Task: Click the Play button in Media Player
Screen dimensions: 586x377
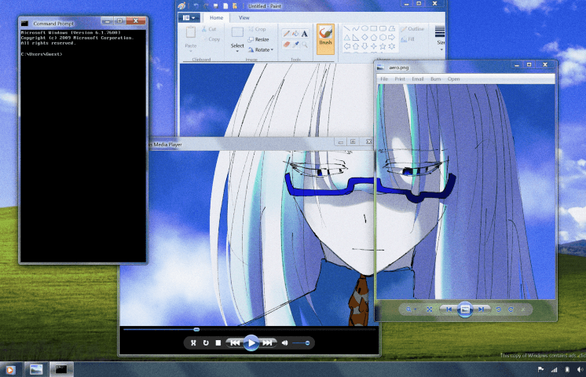Action: [251, 342]
